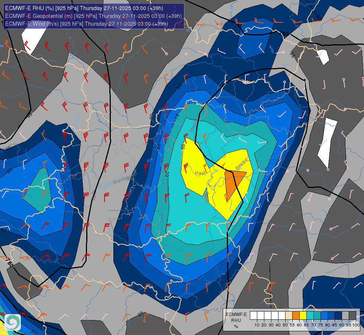Select the cream 50–55% legend swatch
This screenshot has height=335, width=364.
(x=289, y=316)
